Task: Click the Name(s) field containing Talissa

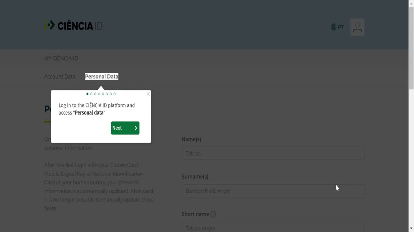Action: pos(273,153)
